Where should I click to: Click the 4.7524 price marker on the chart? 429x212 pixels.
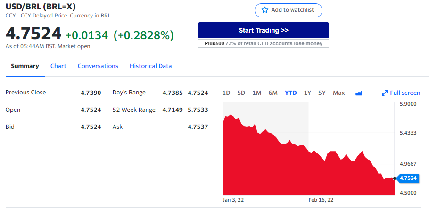[x=408, y=178]
